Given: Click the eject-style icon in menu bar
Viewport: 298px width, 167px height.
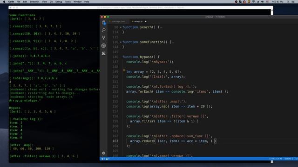Looking at the screenshot, I should click(258, 2).
